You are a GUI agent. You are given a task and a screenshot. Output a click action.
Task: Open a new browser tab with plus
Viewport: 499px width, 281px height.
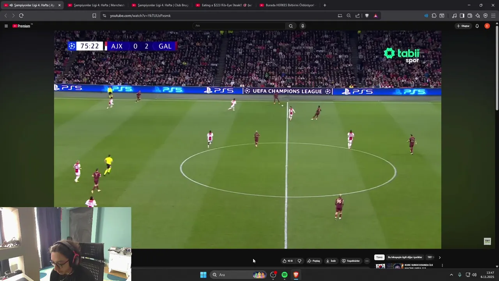coord(325,5)
